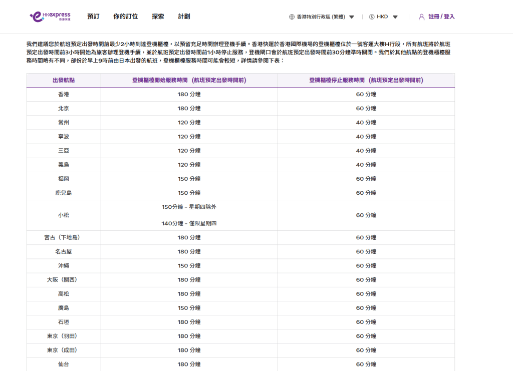Click the globe icon beside the region selector
Screen dimensions: 513x371
(x=292, y=17)
